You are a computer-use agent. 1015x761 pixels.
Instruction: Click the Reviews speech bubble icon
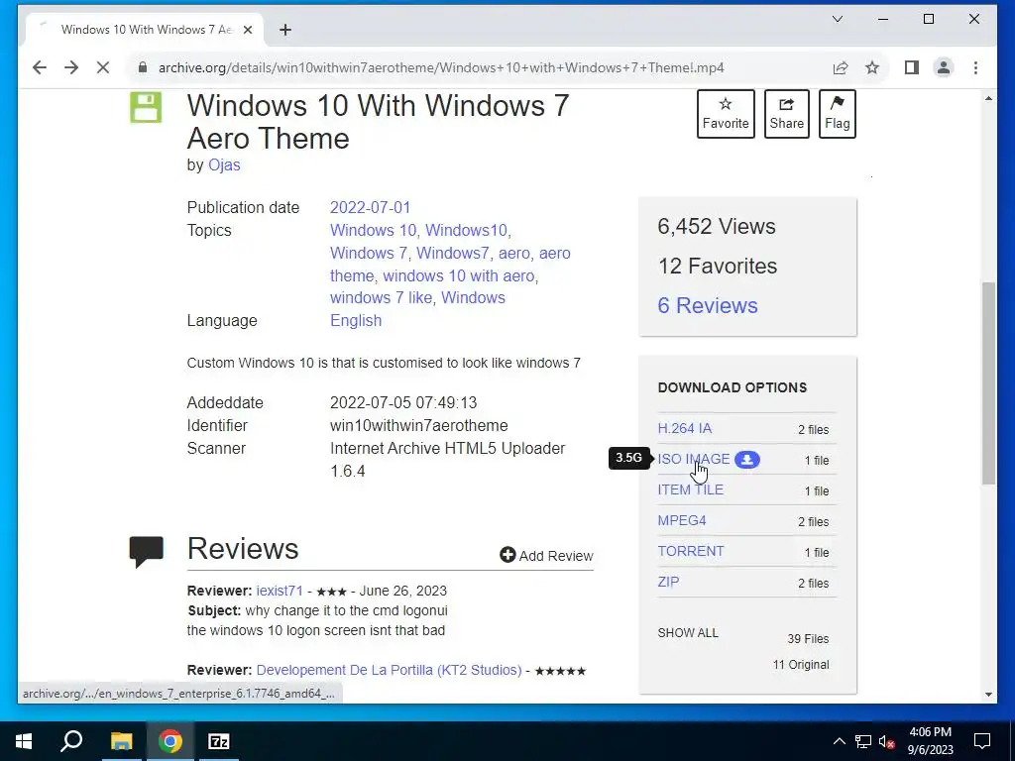pos(147,551)
